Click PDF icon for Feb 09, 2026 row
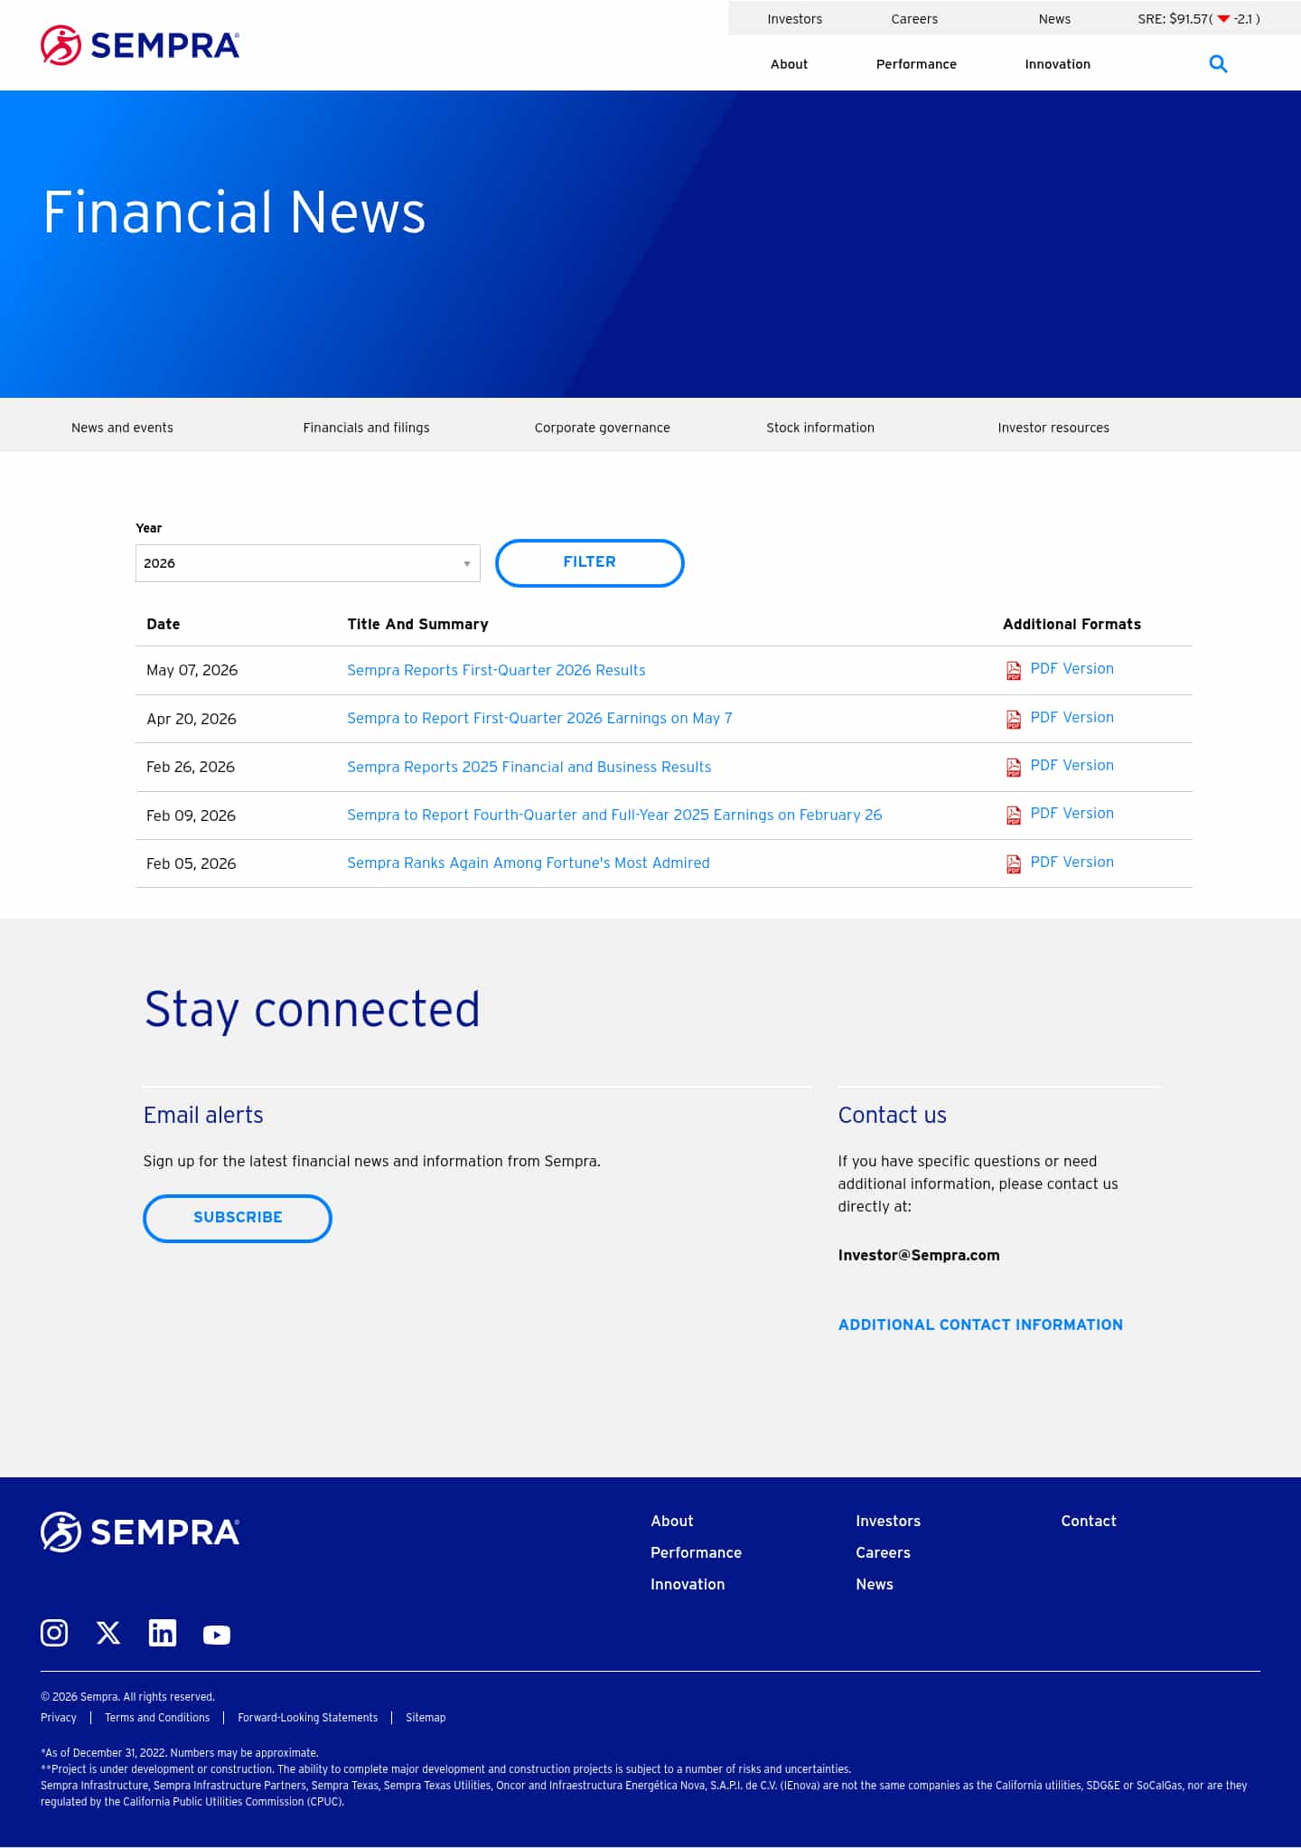This screenshot has width=1301, height=1848. [x=1014, y=816]
